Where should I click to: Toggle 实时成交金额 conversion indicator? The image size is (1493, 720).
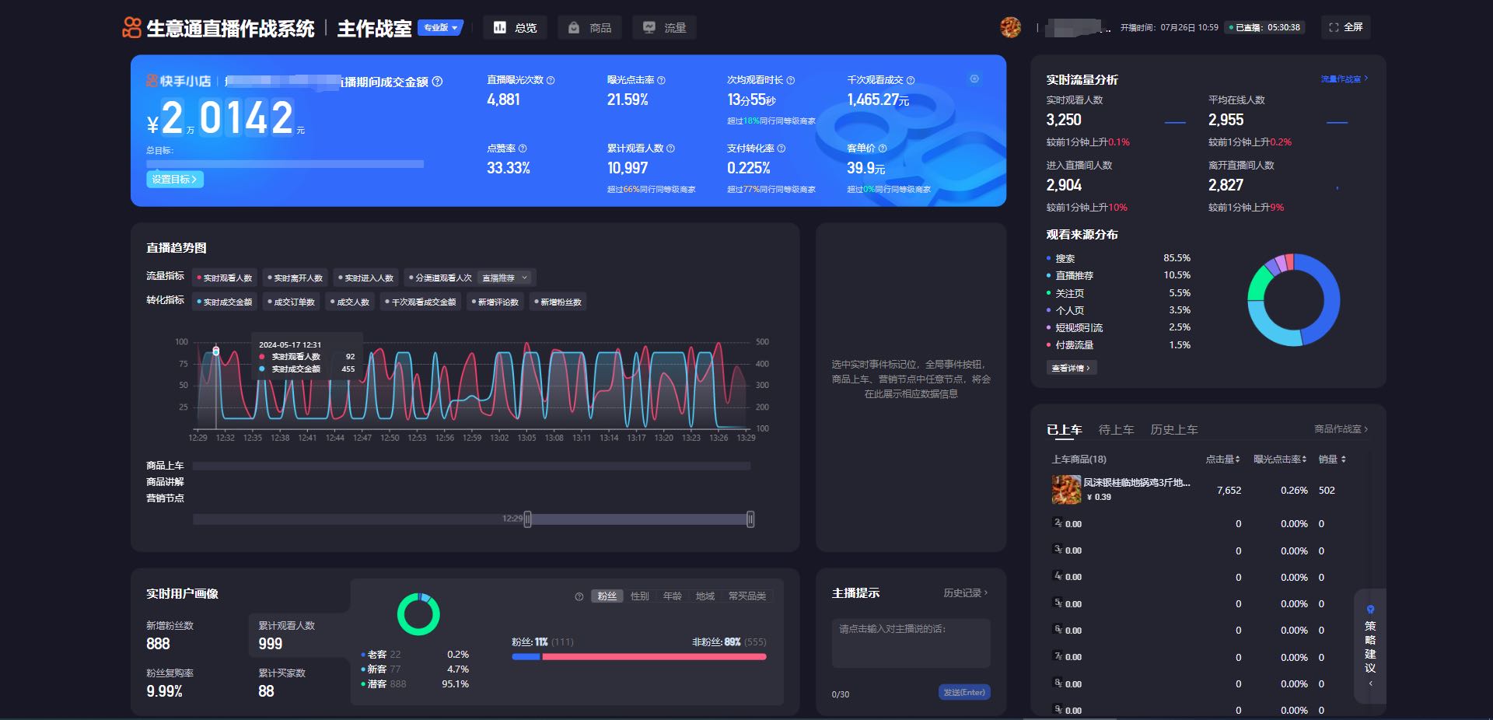pos(225,302)
